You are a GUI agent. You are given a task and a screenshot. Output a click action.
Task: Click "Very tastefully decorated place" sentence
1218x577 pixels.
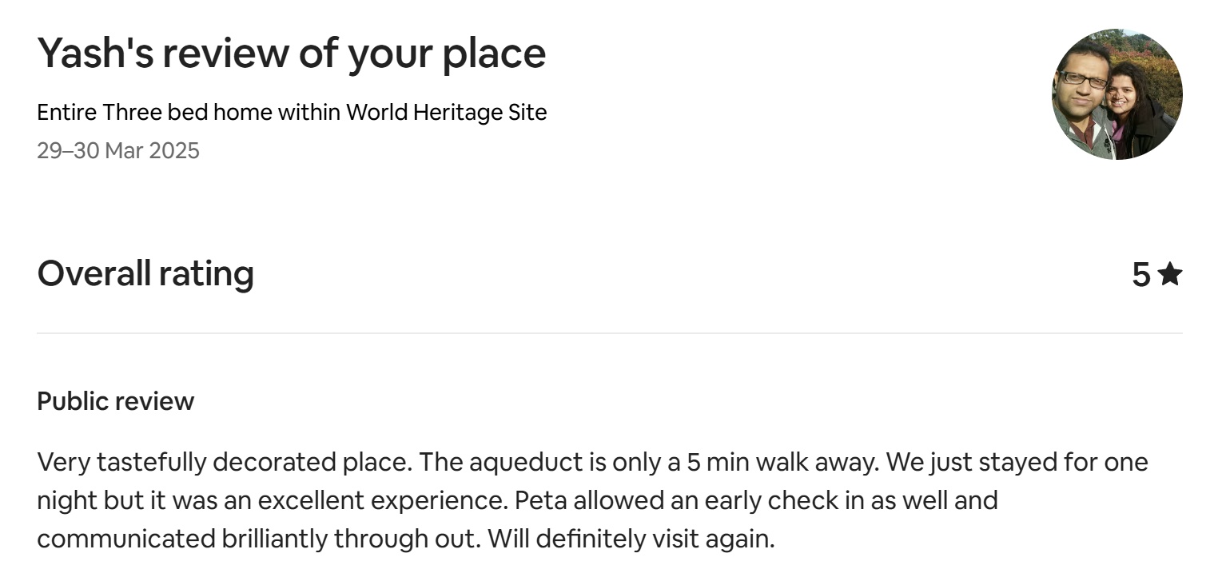coord(224,462)
